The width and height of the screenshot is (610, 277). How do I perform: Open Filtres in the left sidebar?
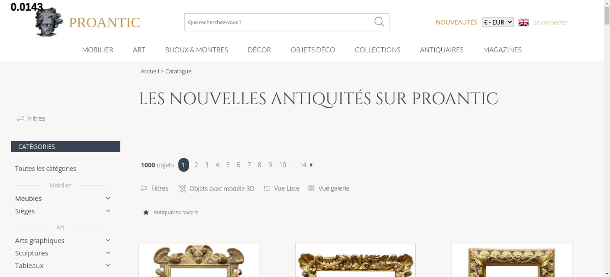coord(31,118)
